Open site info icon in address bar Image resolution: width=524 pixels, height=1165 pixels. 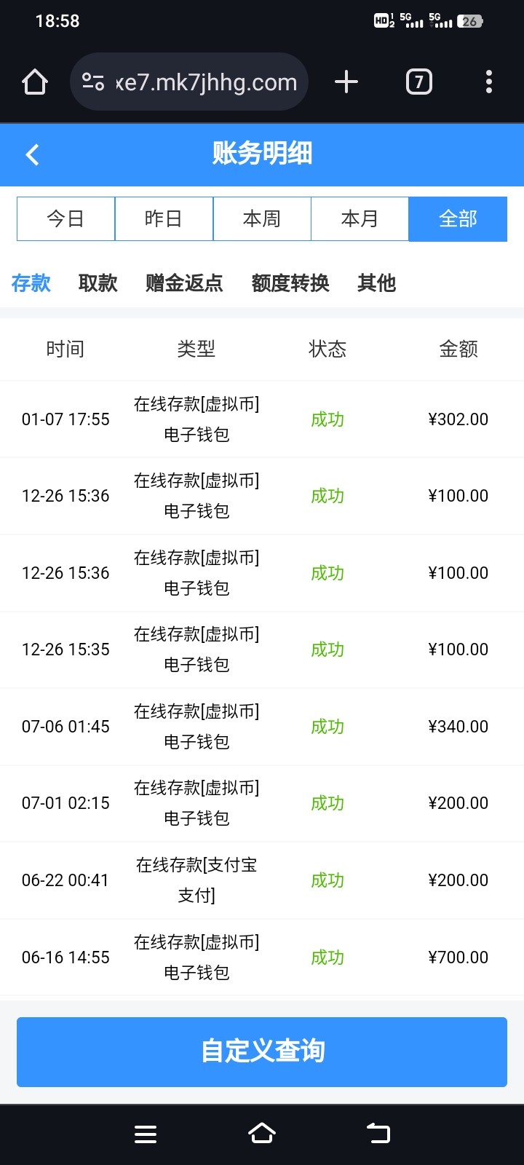point(93,82)
